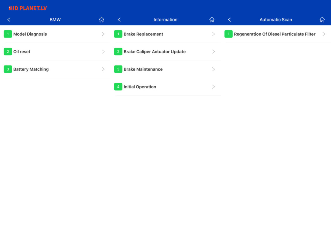This screenshot has height=240, width=331.
Task: Tap home icon in Automatic Scan panel
Action: point(322,20)
